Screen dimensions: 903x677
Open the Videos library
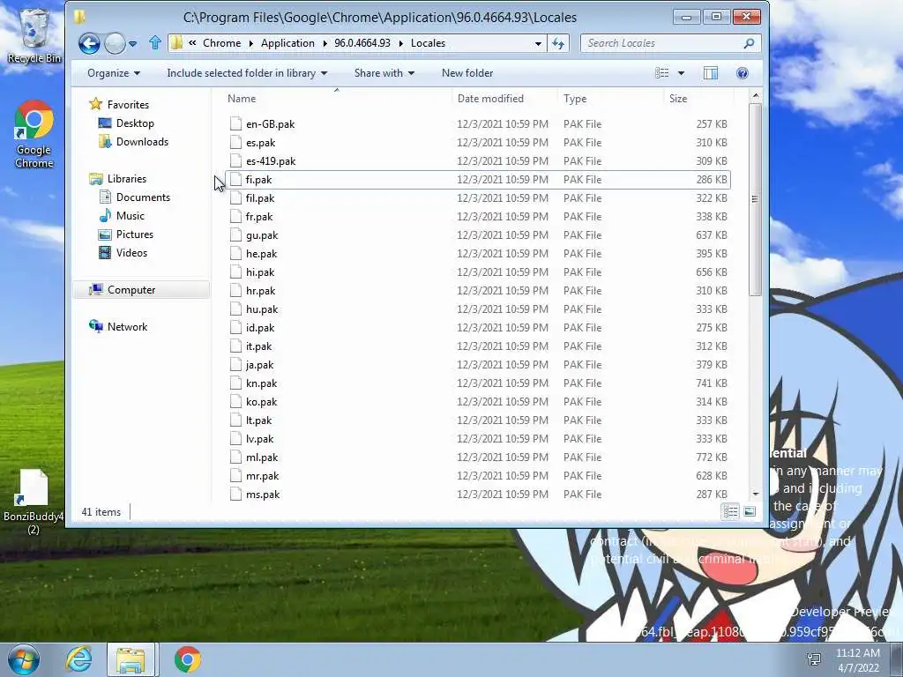(123, 253)
